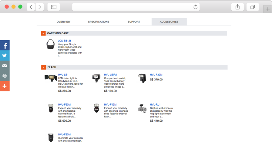Open the HVL-LEIR1 product link
The image size is (272, 142).
(110, 75)
